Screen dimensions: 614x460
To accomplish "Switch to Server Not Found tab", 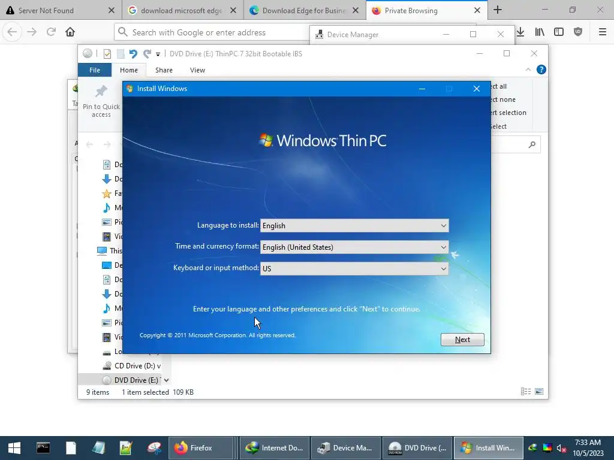I will coord(61,10).
